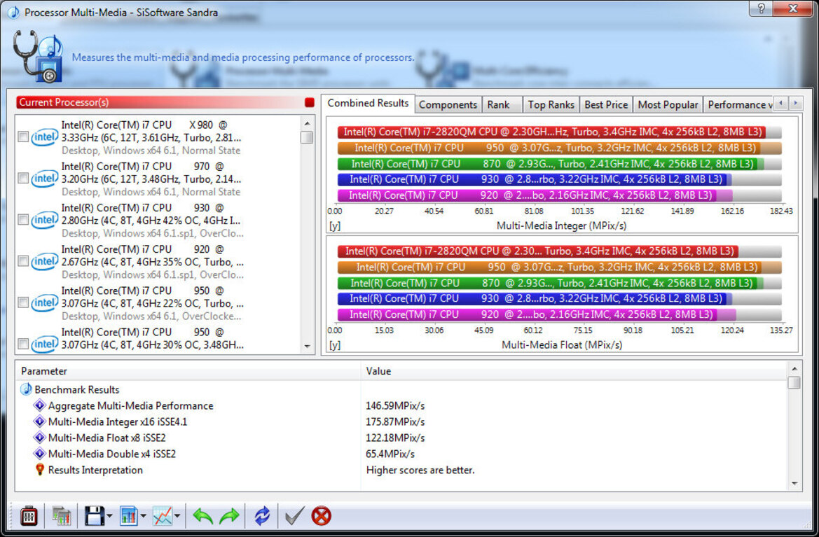Click the 122.18MPix/s float value
This screenshot has height=537, width=819.
[395, 438]
